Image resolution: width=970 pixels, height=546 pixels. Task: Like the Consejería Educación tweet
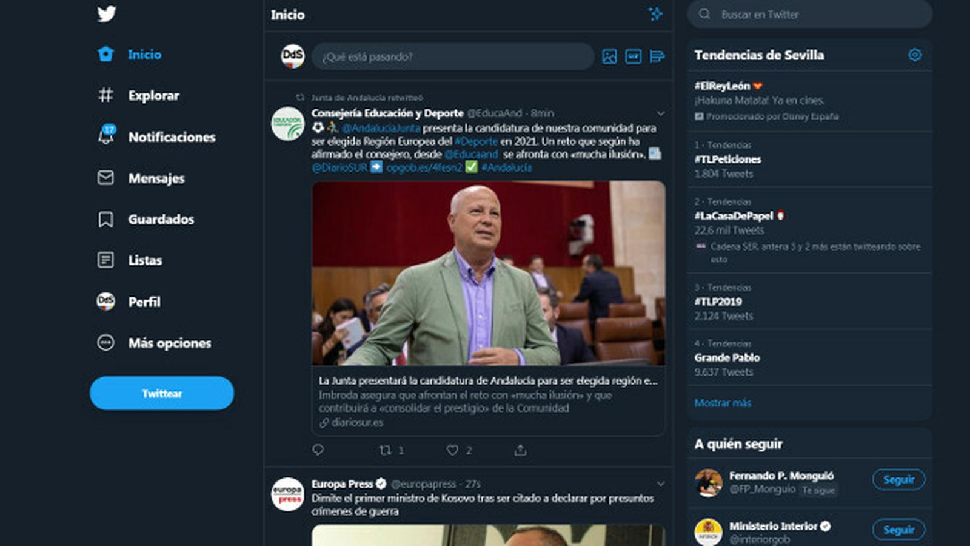click(x=452, y=451)
